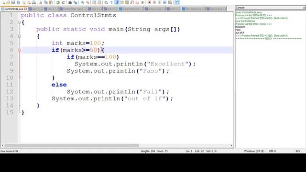This screenshot has height=172, width=306.
Task: Collapse the if block fold marker on line 6
Action: tap(19, 50)
